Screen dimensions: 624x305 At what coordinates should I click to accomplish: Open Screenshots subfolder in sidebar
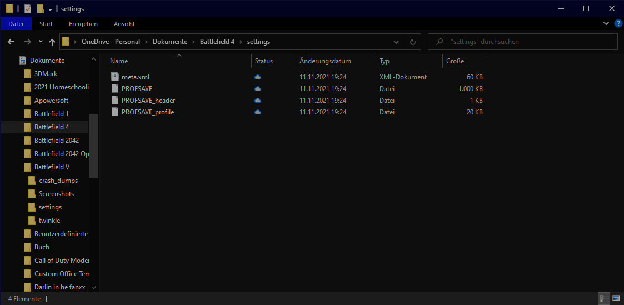pyautogui.click(x=56, y=194)
